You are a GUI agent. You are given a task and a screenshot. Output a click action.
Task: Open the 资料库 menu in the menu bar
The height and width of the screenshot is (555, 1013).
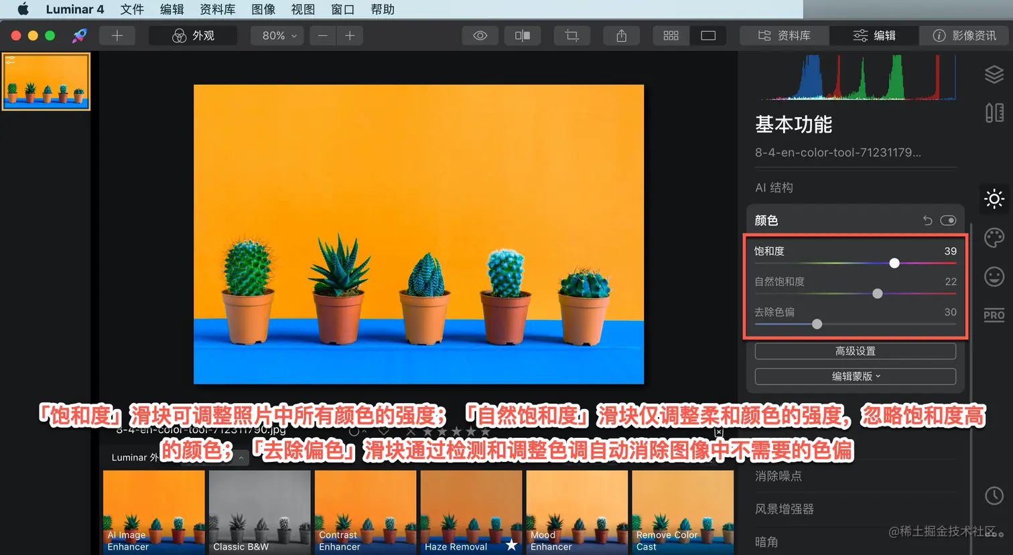218,9
